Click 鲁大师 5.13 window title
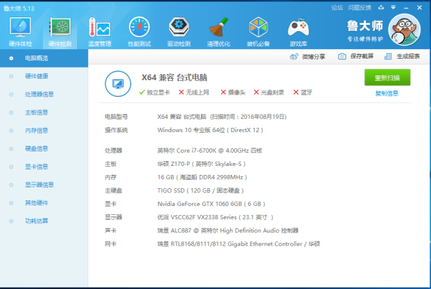The width and height of the screenshot is (431, 289). point(19,8)
